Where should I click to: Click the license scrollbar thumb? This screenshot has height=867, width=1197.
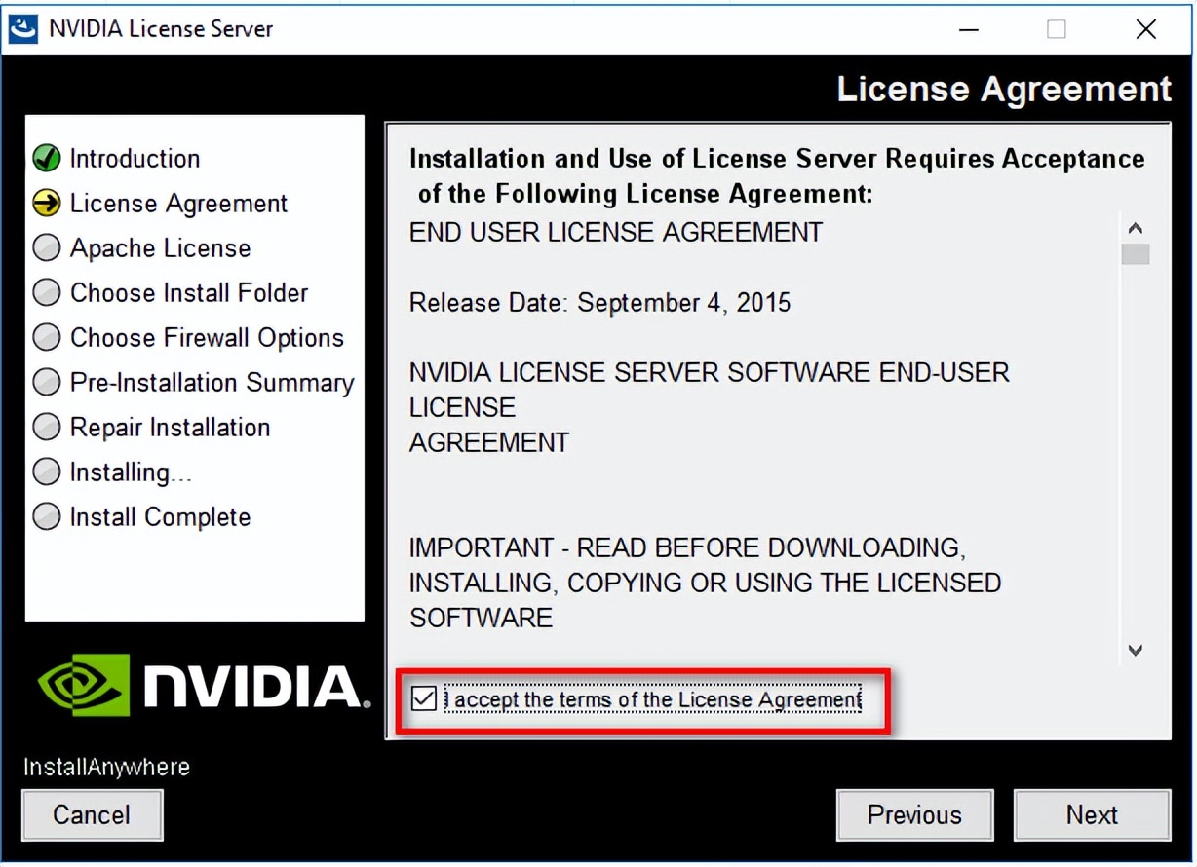pos(1135,254)
